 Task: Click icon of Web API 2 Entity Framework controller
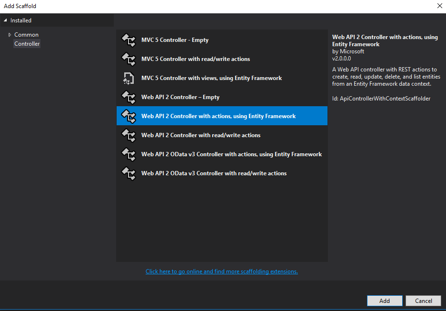pyautogui.click(x=129, y=116)
